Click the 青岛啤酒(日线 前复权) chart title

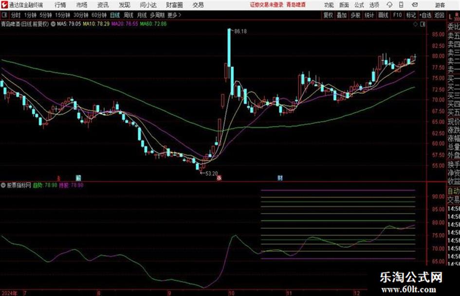tap(25, 24)
